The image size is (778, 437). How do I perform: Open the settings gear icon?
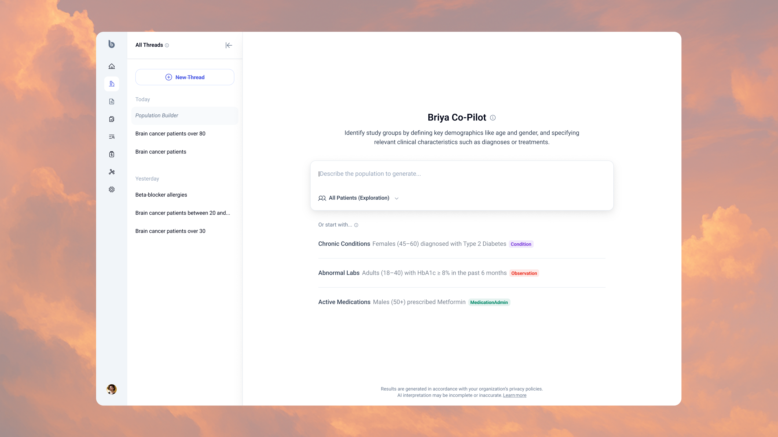tap(111, 189)
